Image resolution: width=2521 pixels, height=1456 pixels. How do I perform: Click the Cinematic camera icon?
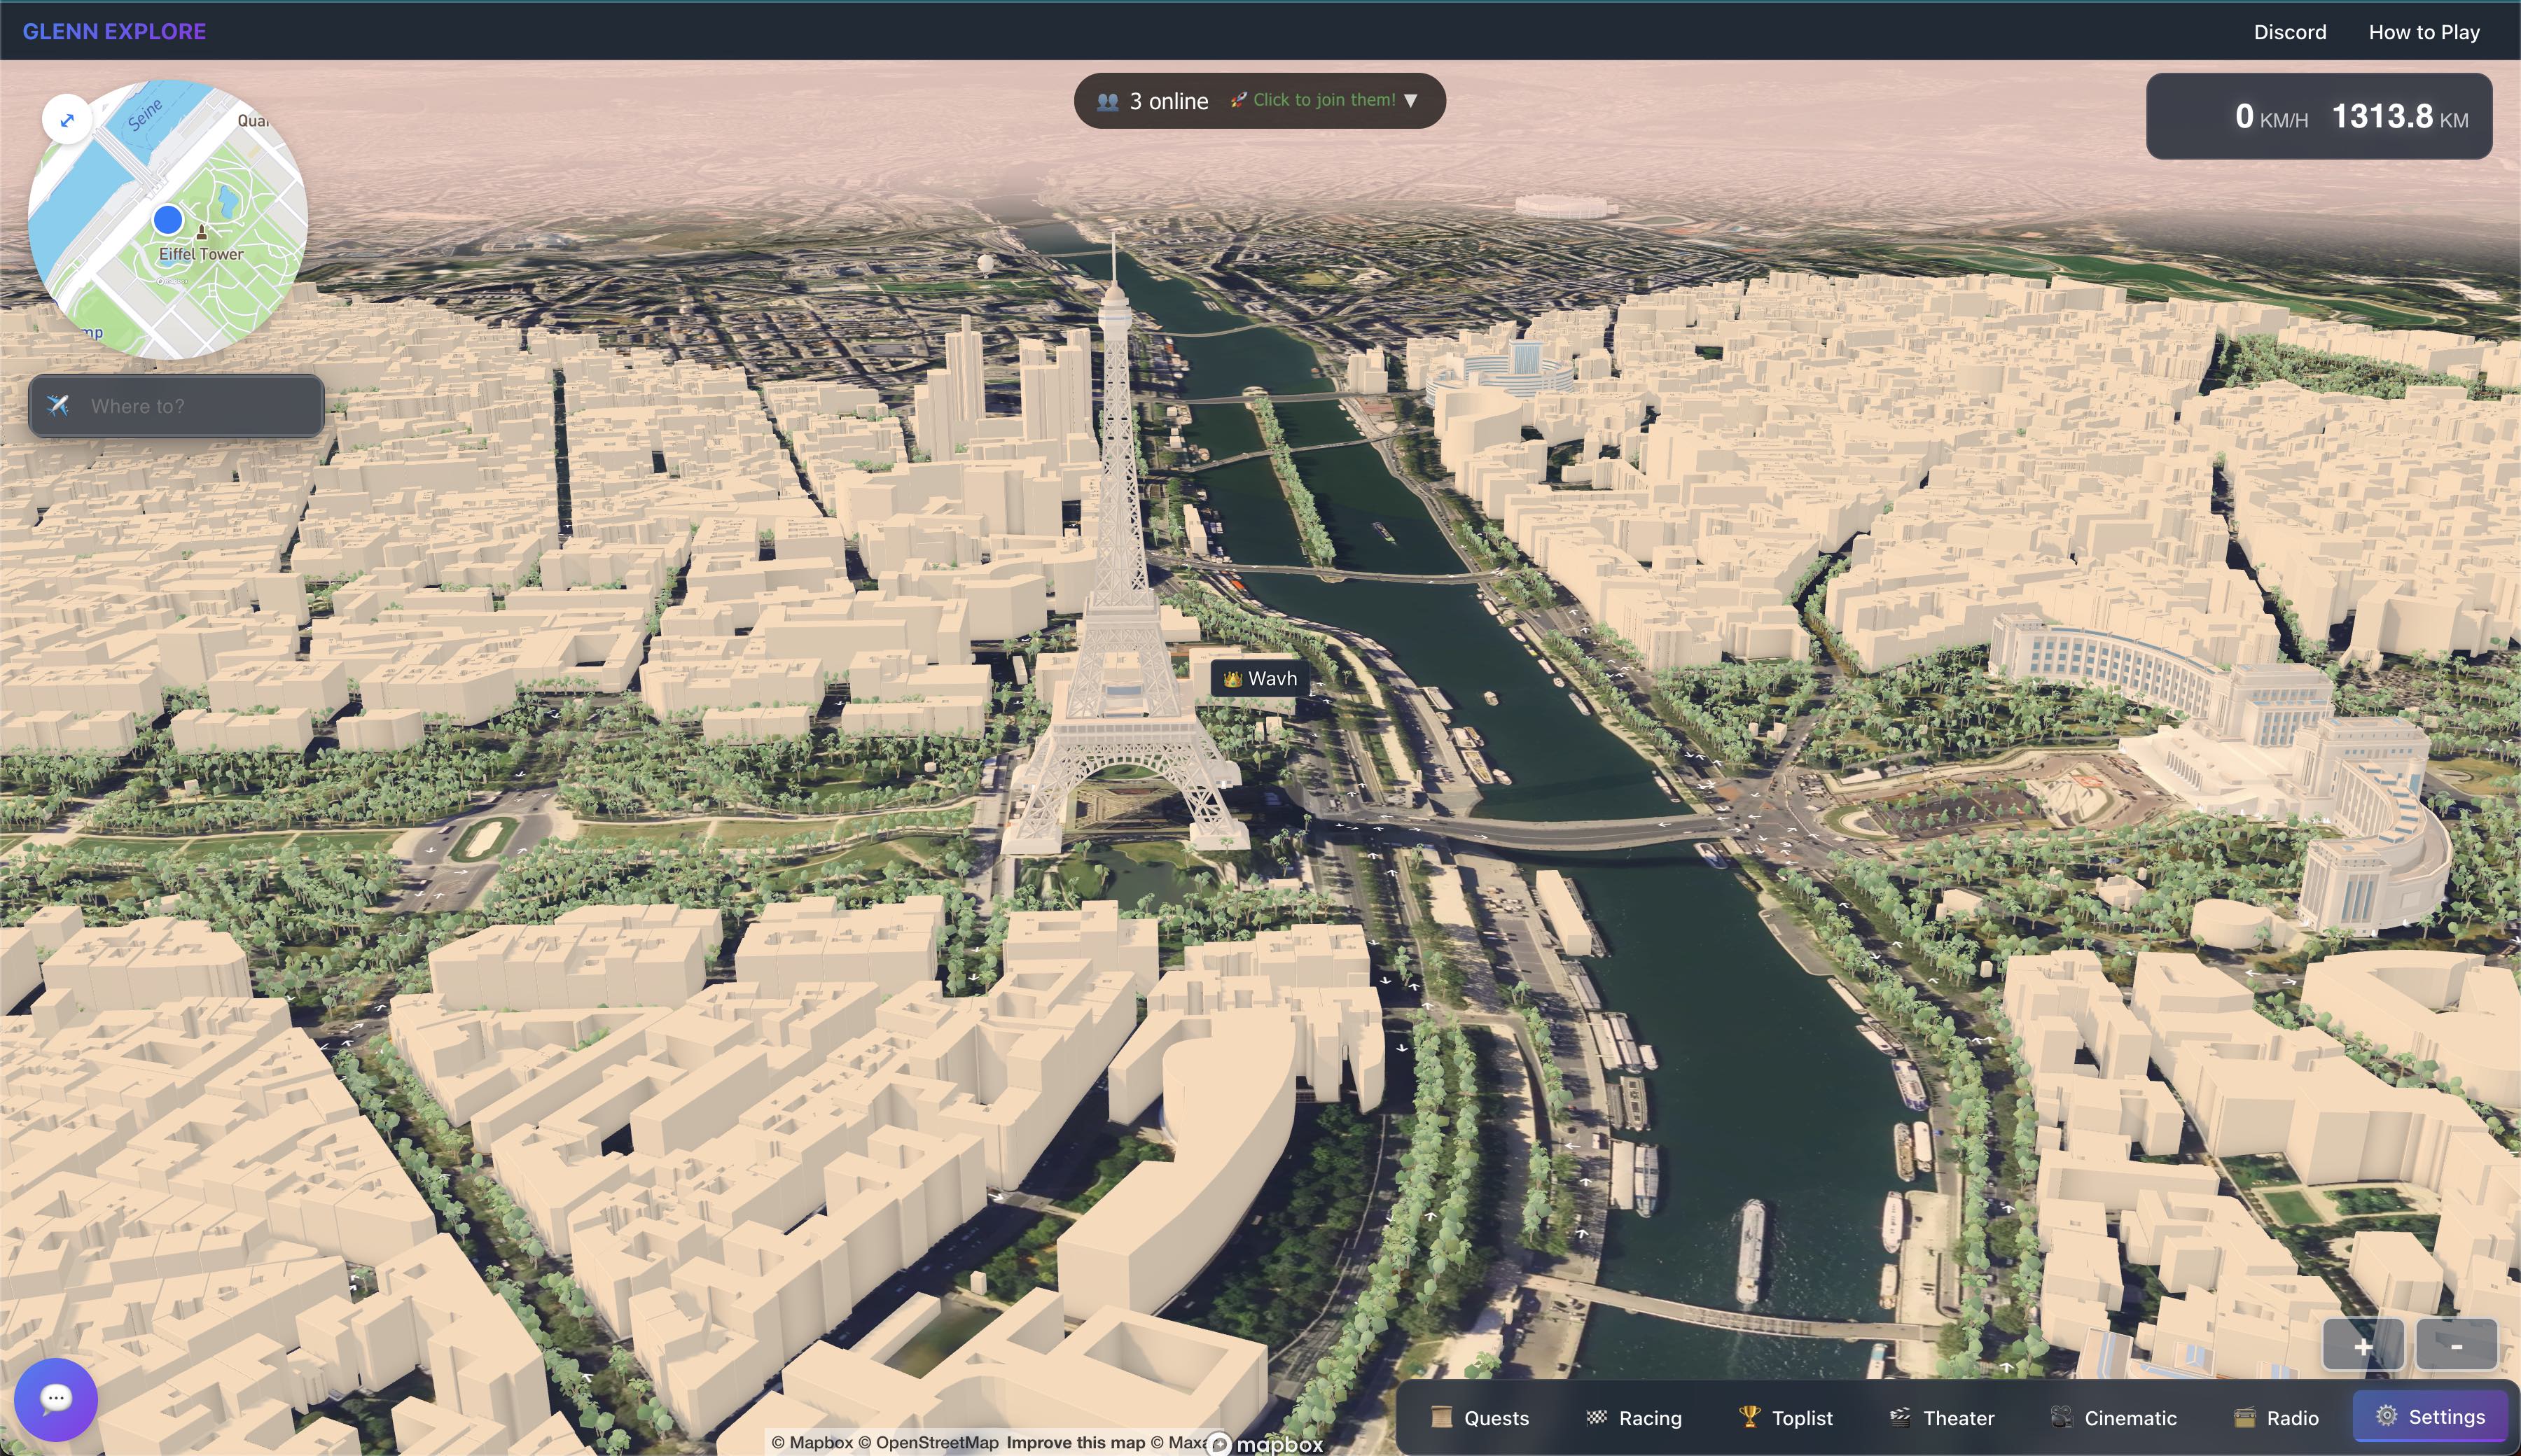tap(2061, 1417)
